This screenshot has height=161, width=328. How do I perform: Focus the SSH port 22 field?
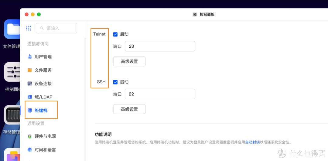160,94
